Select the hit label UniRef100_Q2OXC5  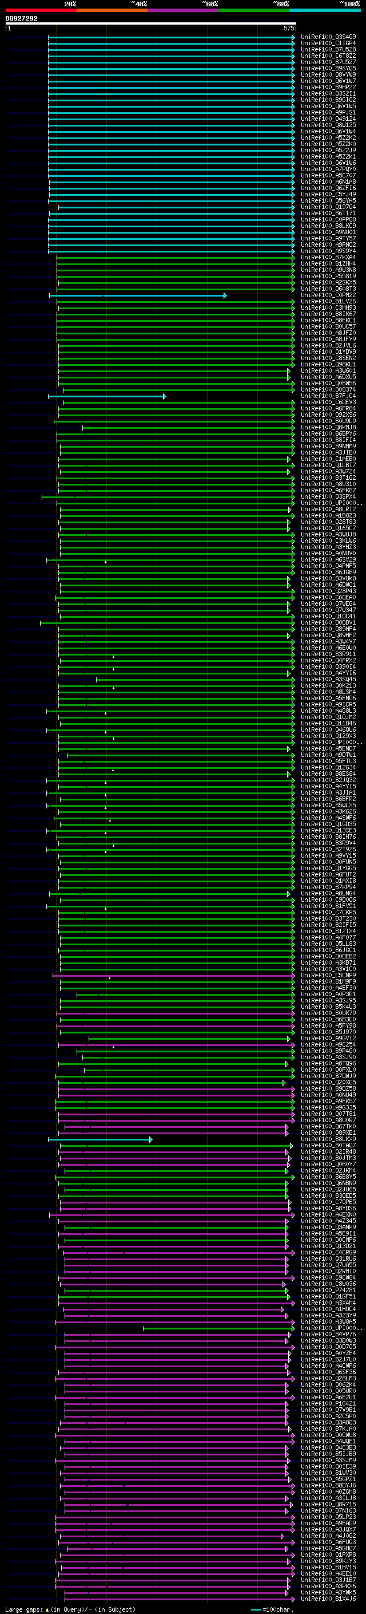click(x=328, y=1083)
